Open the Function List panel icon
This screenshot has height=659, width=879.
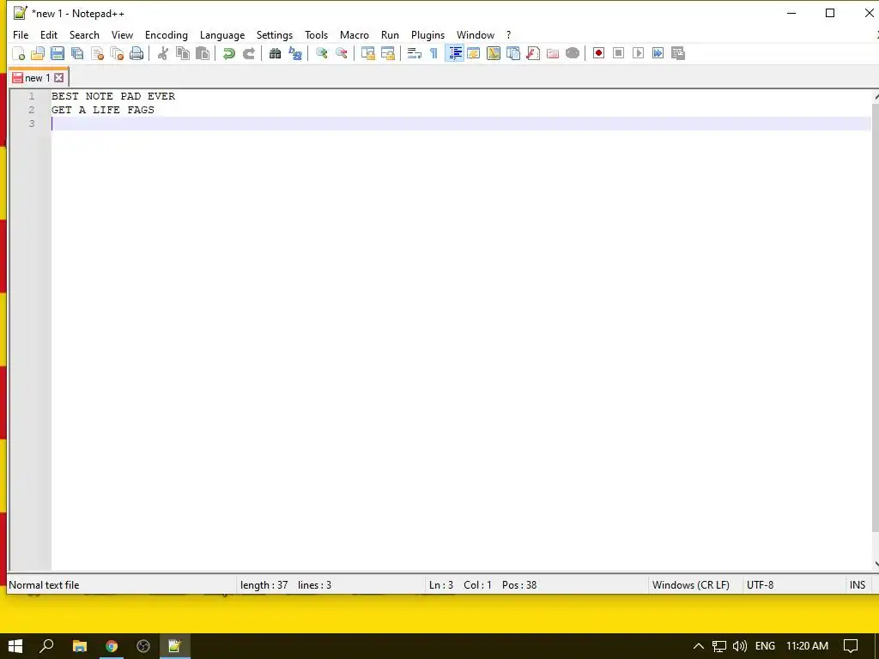(532, 53)
